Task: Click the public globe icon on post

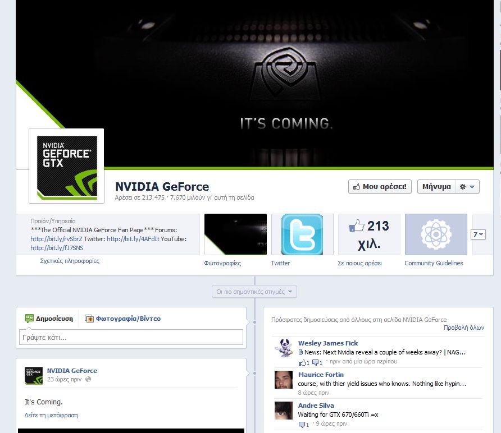Action: tap(88, 379)
